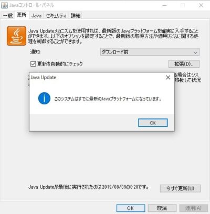Select the 更新 tab
Image resolution: width=210 pixels, height=214 pixels.
click(22, 15)
